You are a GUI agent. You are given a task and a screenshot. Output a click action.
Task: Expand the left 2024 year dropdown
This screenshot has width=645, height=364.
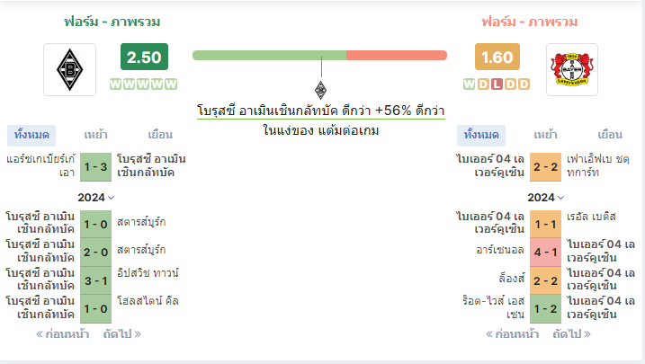(x=96, y=197)
